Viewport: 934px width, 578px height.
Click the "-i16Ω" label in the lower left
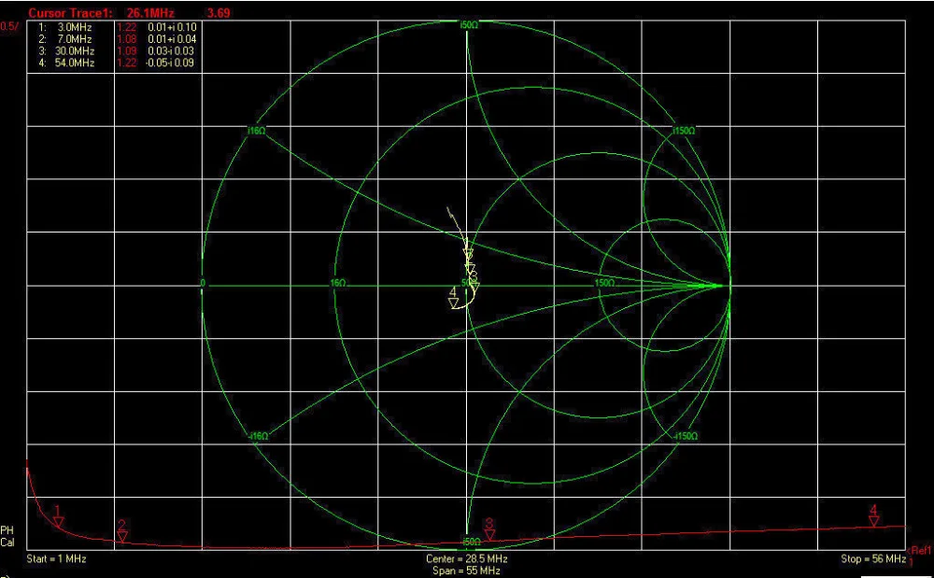tap(259, 436)
